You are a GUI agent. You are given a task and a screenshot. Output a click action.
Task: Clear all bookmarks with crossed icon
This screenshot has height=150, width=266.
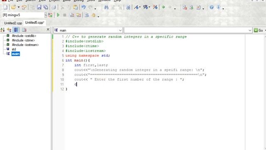click(155, 7)
